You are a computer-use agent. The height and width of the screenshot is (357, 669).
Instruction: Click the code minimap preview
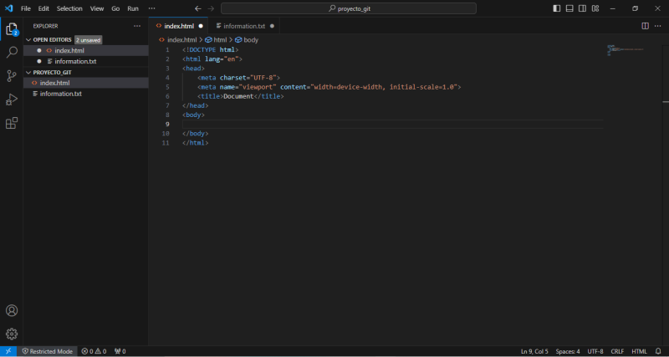pyautogui.click(x=622, y=50)
